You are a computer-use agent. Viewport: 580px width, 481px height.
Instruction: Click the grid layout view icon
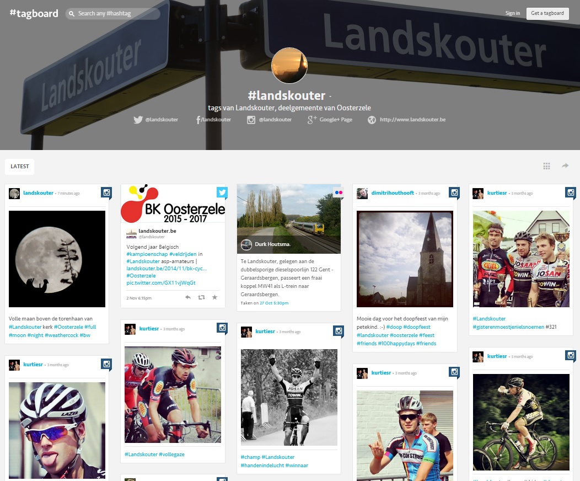[546, 166]
